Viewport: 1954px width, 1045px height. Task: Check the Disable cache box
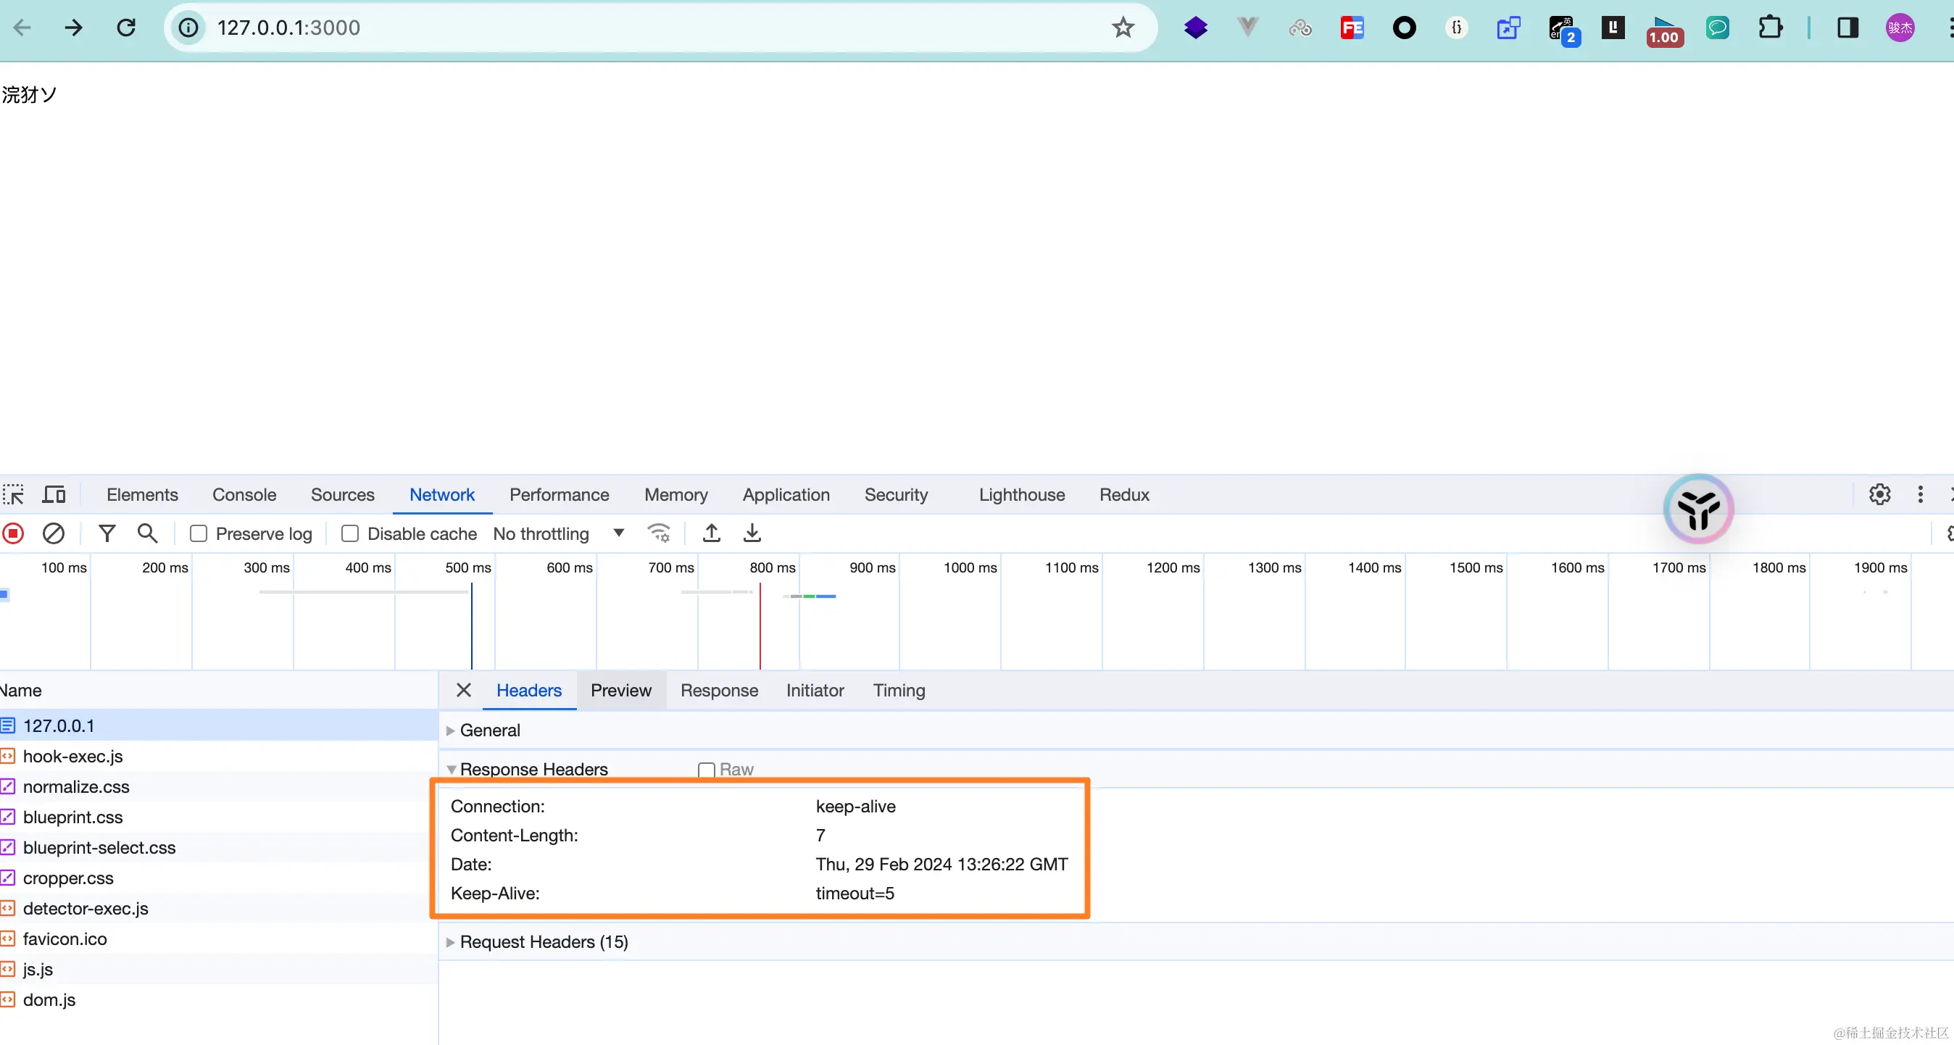[x=349, y=534]
